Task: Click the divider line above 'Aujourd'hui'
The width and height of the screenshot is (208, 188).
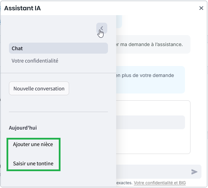Action: click(58, 112)
